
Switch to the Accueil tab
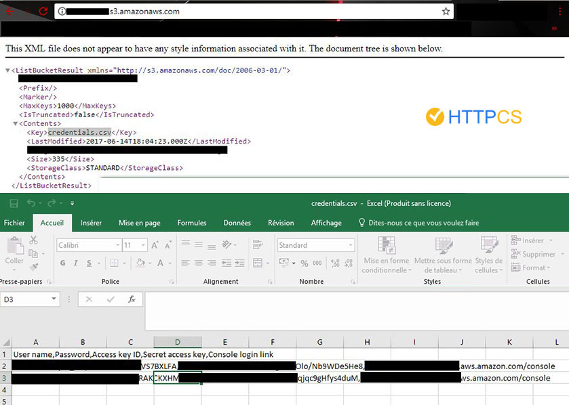click(x=52, y=223)
